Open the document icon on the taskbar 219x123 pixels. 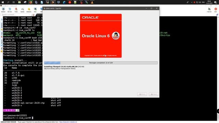pyautogui.click(x=42, y=2)
